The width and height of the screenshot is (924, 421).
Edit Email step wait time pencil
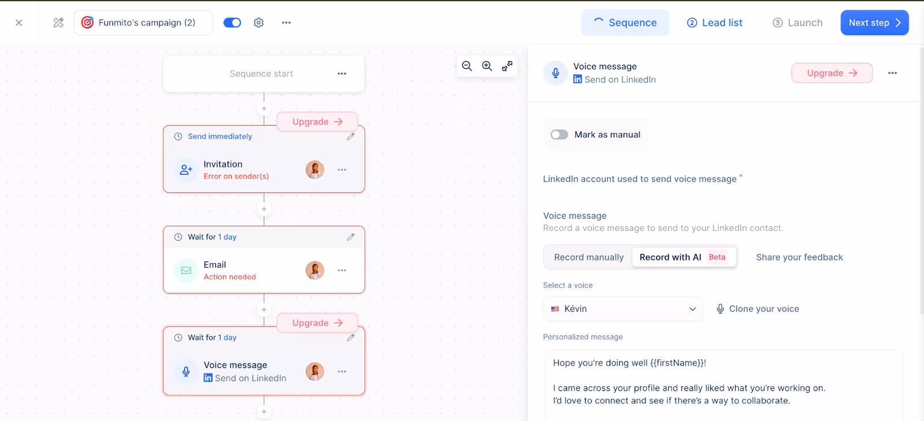[x=351, y=237]
